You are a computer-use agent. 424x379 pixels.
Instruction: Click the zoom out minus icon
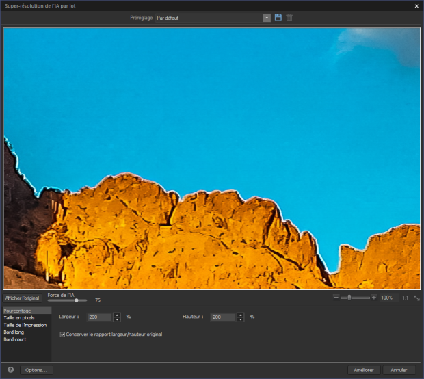336,298
